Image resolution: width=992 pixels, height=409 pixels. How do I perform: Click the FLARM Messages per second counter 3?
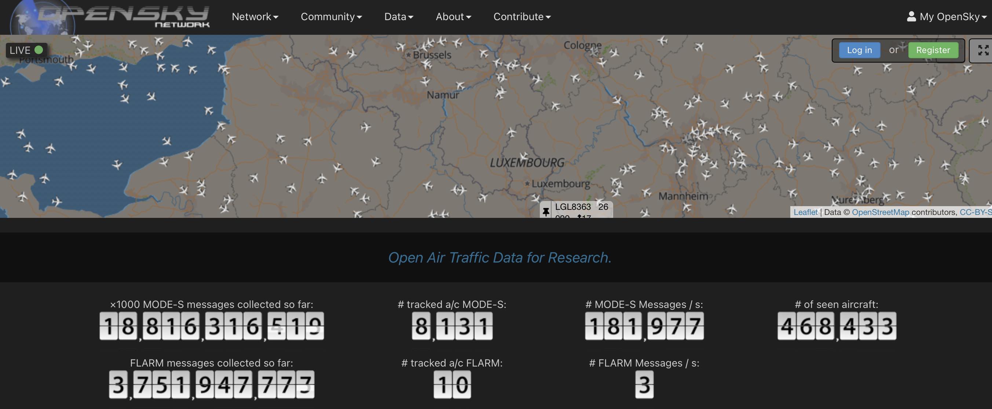point(644,384)
